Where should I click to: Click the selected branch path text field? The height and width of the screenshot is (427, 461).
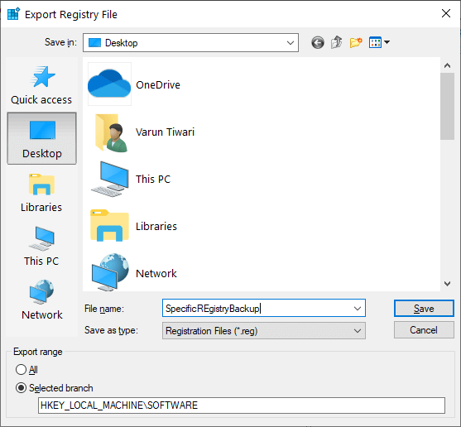click(x=242, y=405)
